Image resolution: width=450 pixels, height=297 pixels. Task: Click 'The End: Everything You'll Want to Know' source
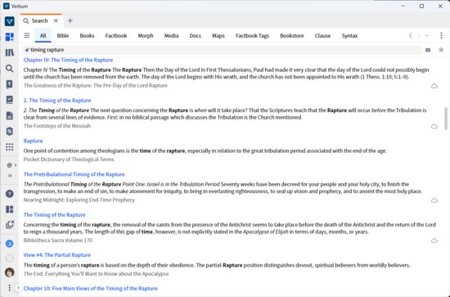tap(96, 274)
